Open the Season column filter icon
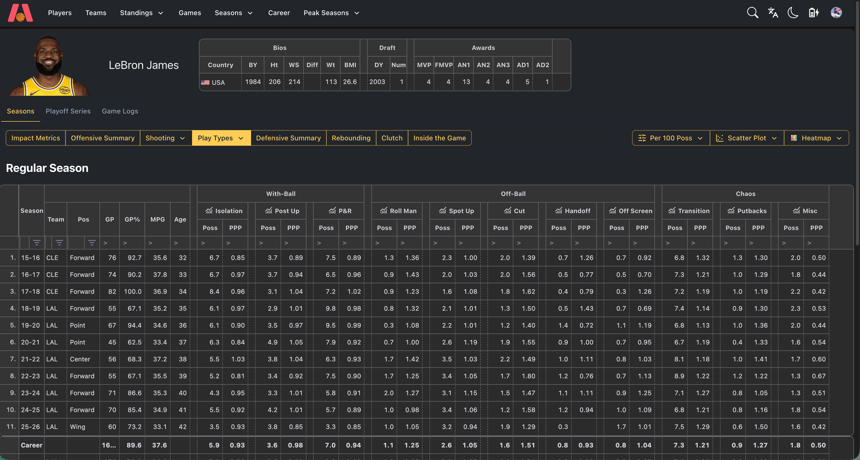 point(37,243)
